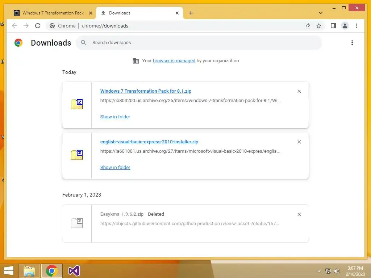
Task: Click the managed organization building icon
Action: point(136,61)
